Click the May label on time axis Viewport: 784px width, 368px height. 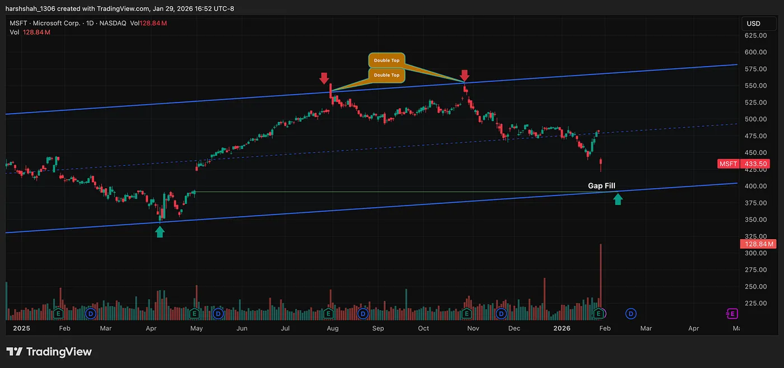coord(196,328)
